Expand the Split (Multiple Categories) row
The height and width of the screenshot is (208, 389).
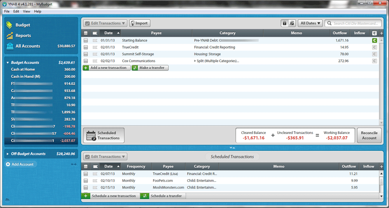pos(195,61)
